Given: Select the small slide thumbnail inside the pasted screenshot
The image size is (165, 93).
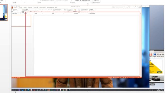Looking at the screenshot, I should (x=21, y=21).
